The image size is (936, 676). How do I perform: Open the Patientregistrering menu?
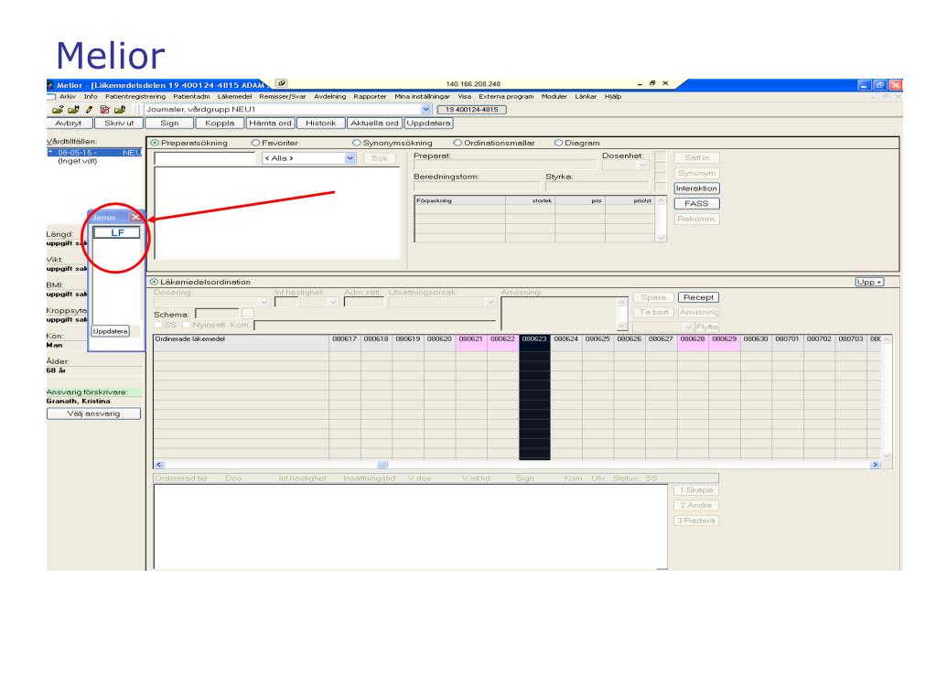(x=135, y=96)
